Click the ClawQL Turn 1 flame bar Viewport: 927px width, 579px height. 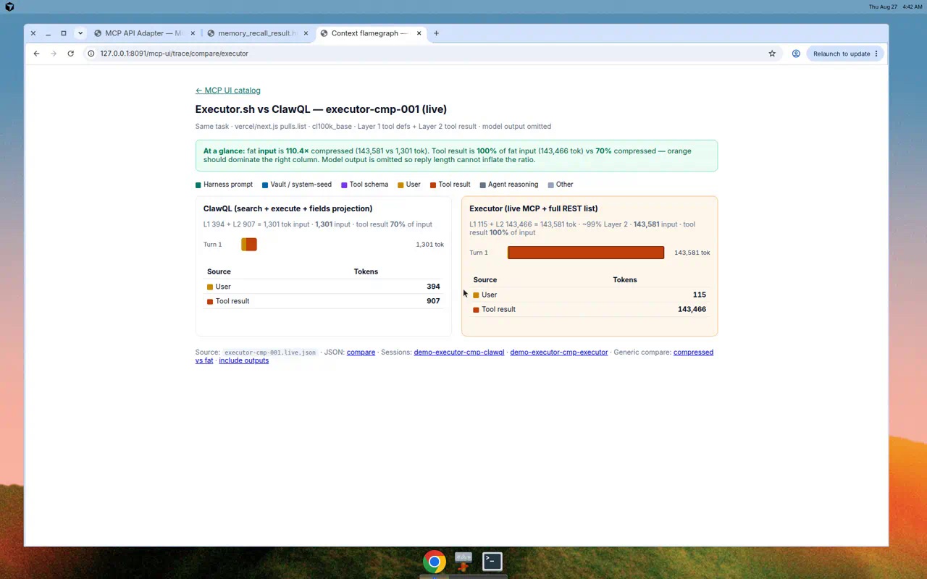click(249, 245)
